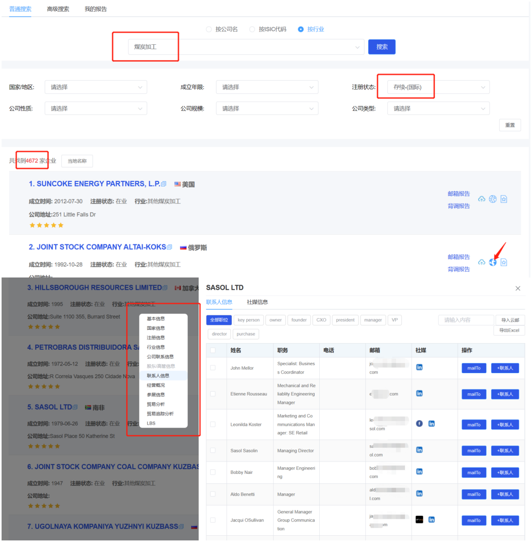
Task: Tick the checkbox for Bobby Nair
Action: 213,472
